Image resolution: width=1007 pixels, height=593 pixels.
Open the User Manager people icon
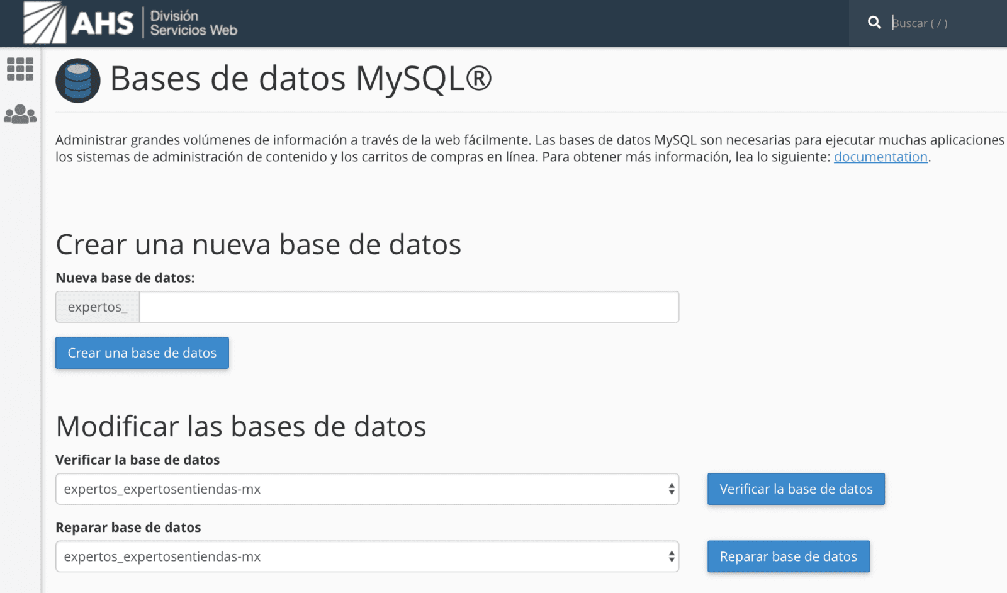20,115
